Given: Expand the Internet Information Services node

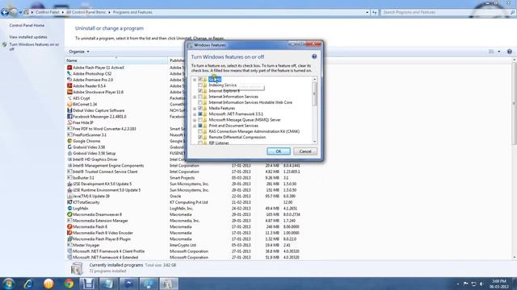Looking at the screenshot, I should click(195, 97).
